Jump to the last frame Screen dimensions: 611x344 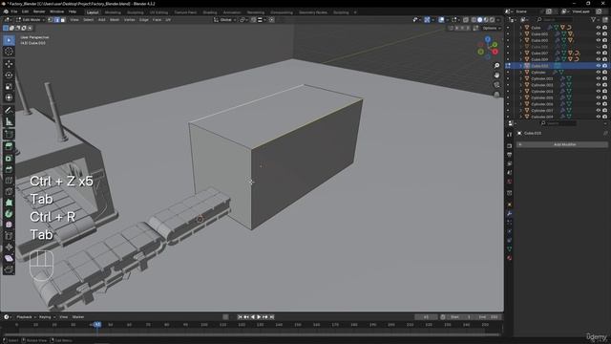271,317
